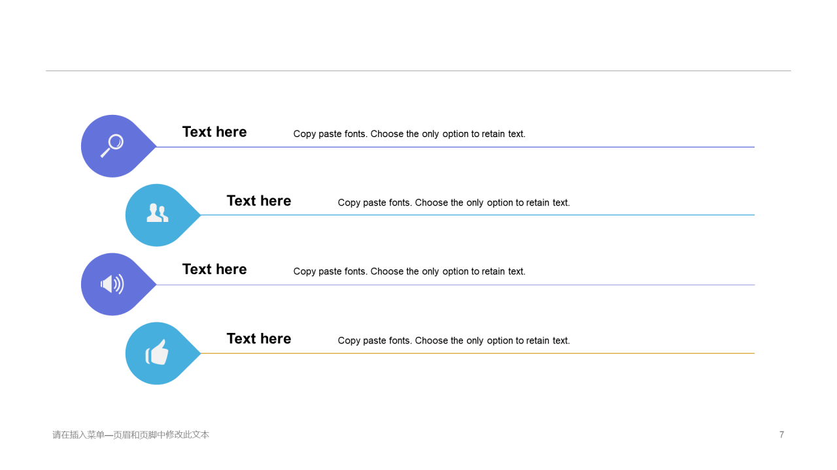Select the thumbs-up icon
The image size is (837, 470).
(x=157, y=352)
